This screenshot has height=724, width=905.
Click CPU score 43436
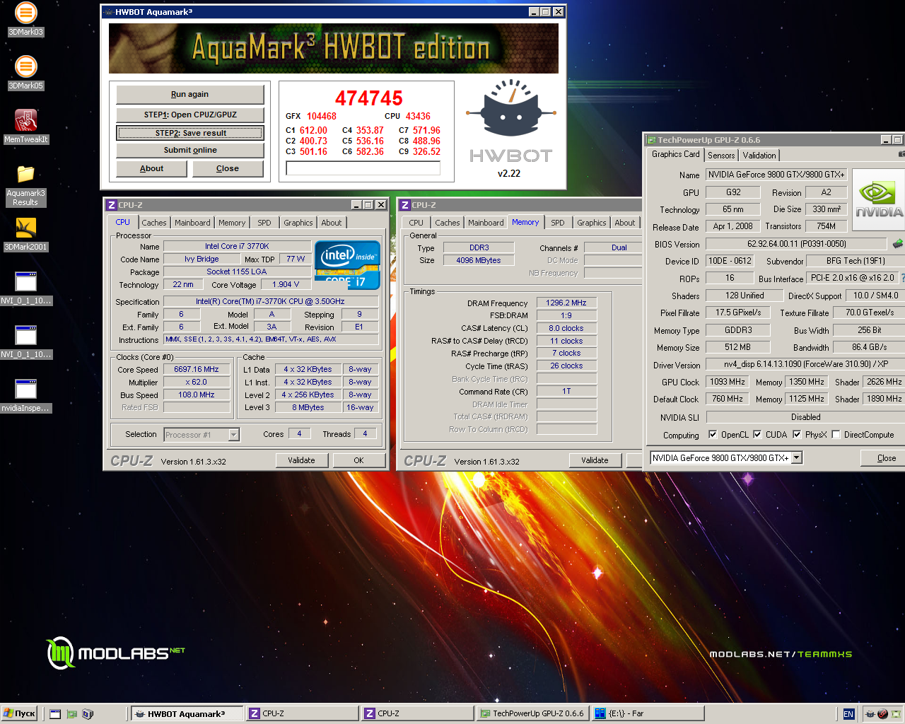point(418,116)
